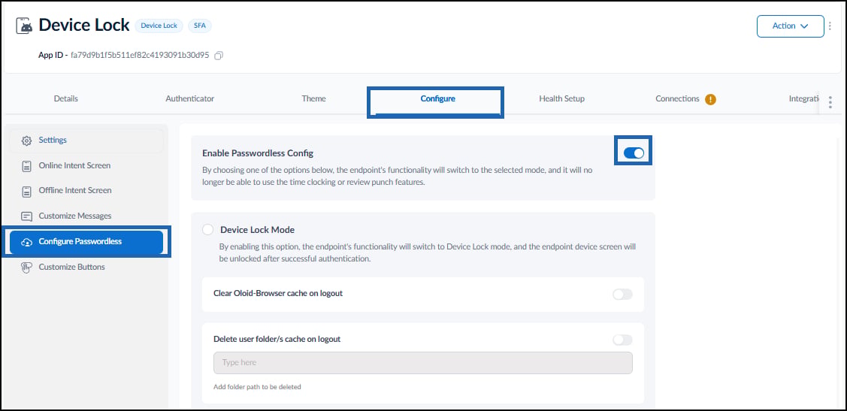
Task: Open Settings in the left sidebar
Action: (x=86, y=141)
